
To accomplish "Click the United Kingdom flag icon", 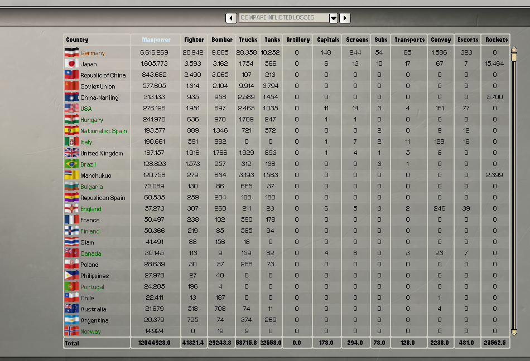I will [71, 153].
